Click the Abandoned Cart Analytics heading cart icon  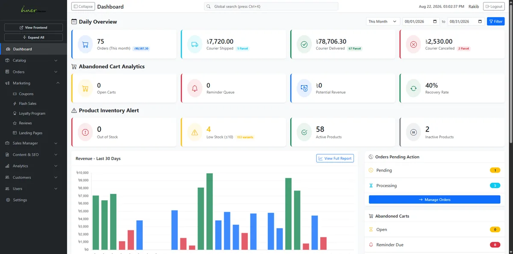[x=74, y=67]
